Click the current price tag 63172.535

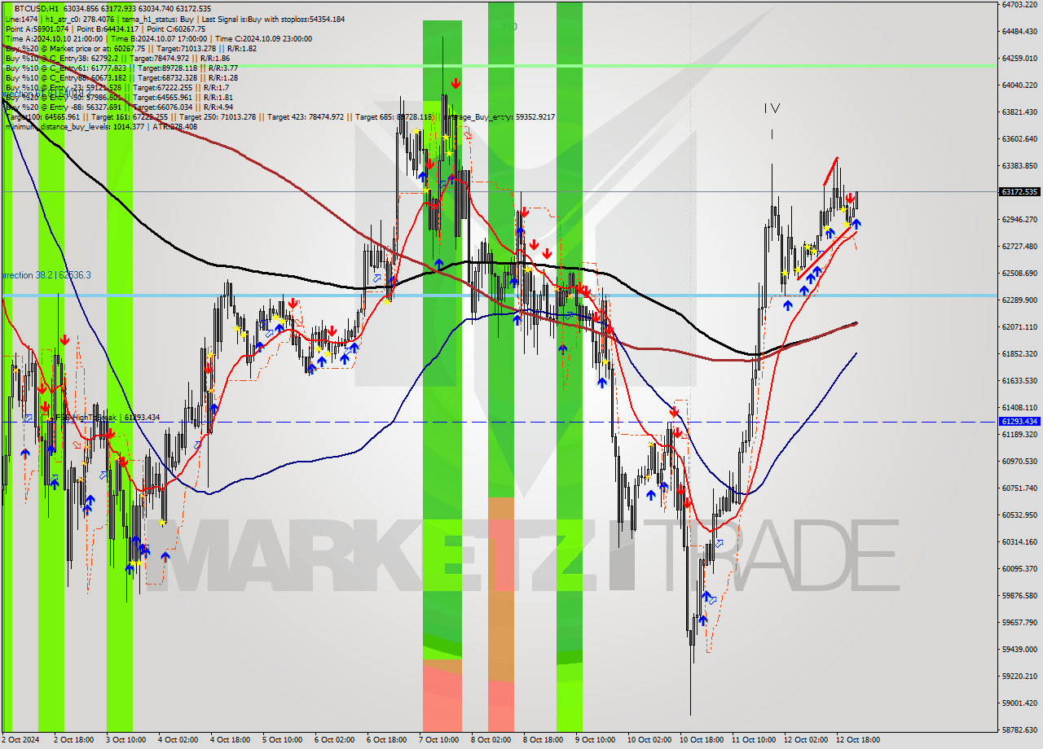pos(1019,192)
